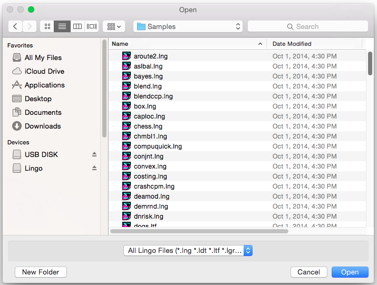Switch to Cover Flow view
The image size is (377, 285).
pos(92,26)
